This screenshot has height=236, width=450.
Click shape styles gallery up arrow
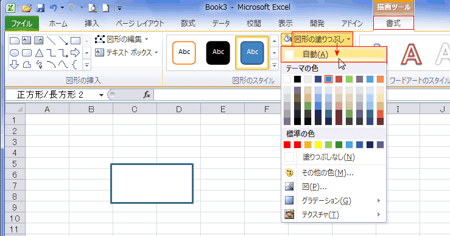[275, 41]
